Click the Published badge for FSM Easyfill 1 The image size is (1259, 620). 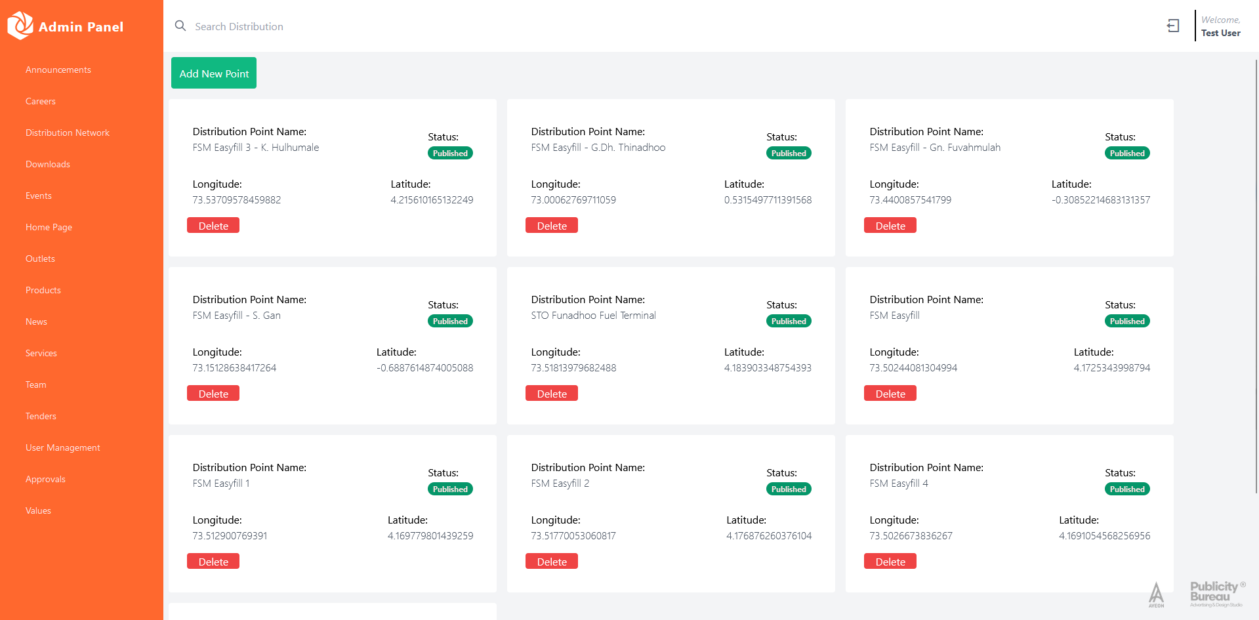coord(450,489)
